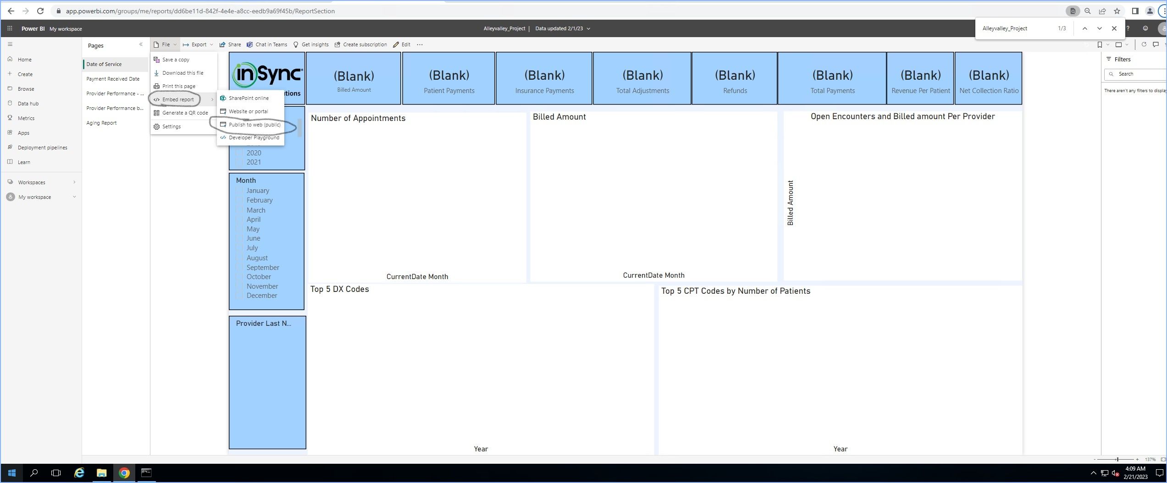This screenshot has width=1167, height=483.
Task: Click previous match arrow in find bar
Action: pyautogui.click(x=1084, y=28)
